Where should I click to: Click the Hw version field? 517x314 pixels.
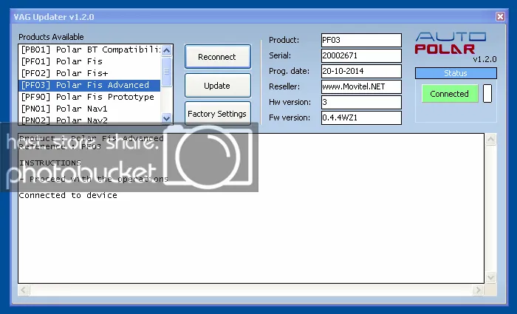[361, 102]
